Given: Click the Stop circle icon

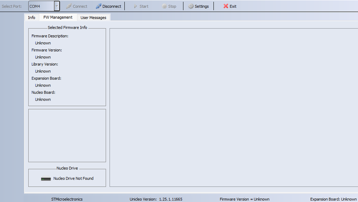Looking at the screenshot, I should (164, 6).
